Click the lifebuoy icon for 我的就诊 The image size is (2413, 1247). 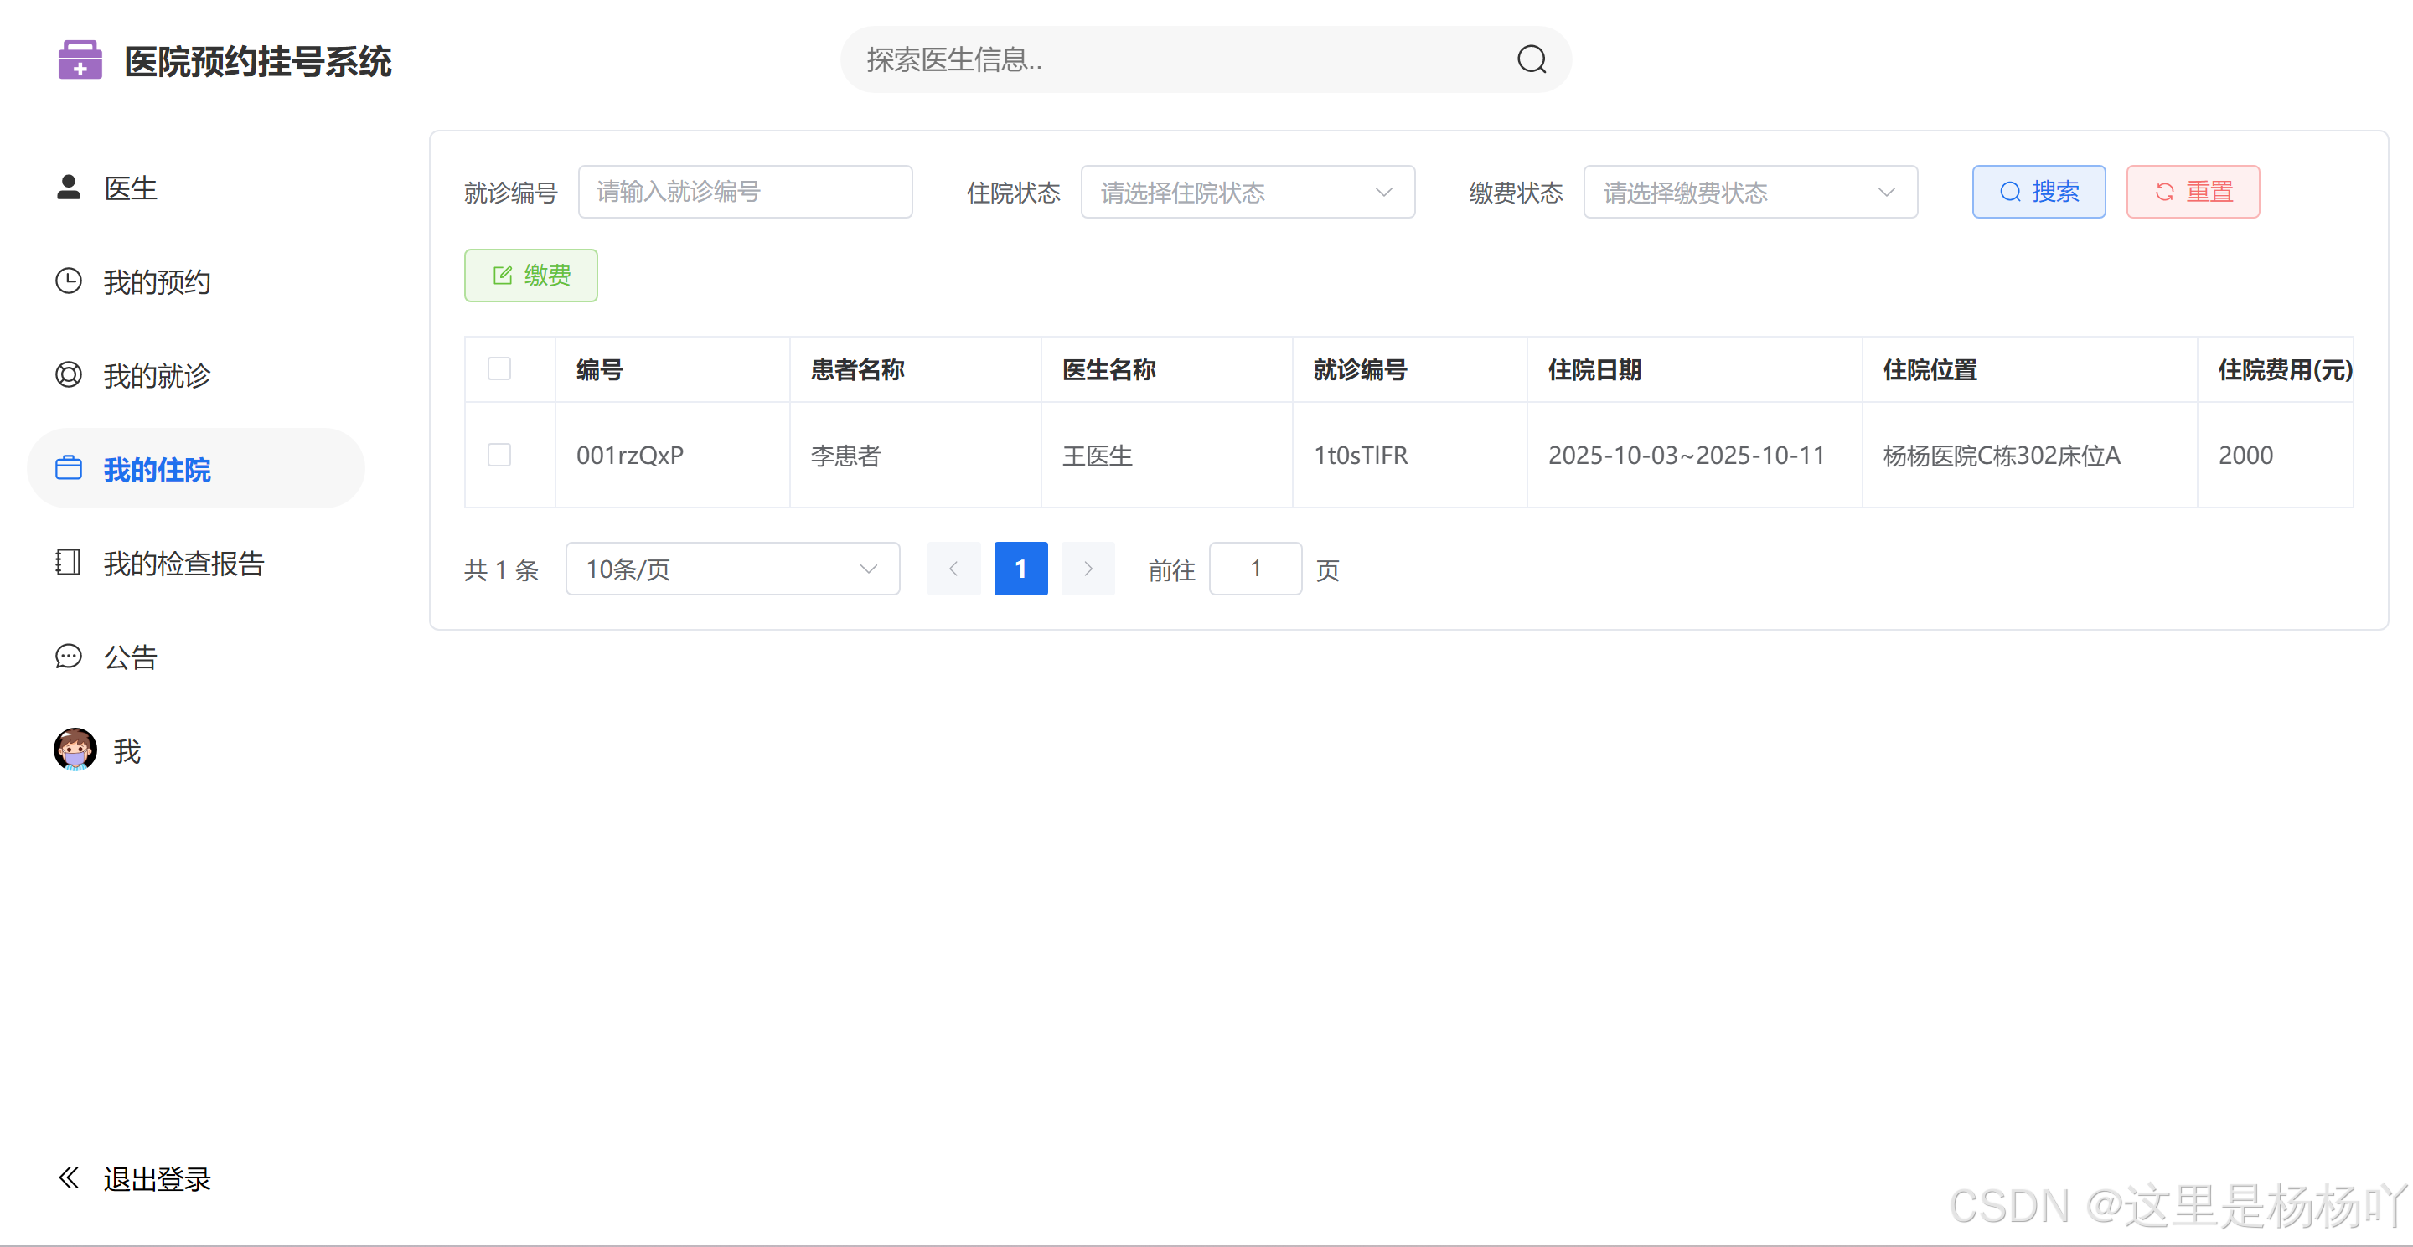(x=69, y=374)
